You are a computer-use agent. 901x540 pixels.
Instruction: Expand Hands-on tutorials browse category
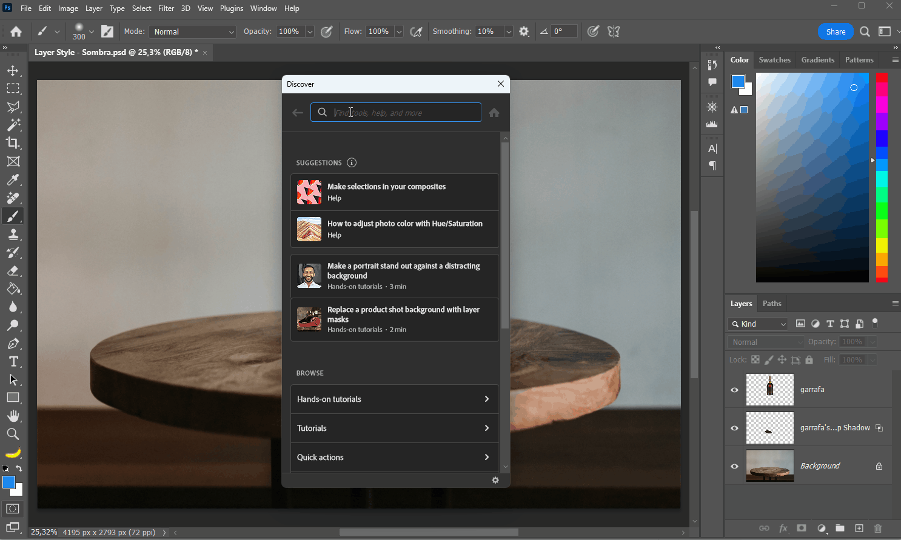(395, 399)
